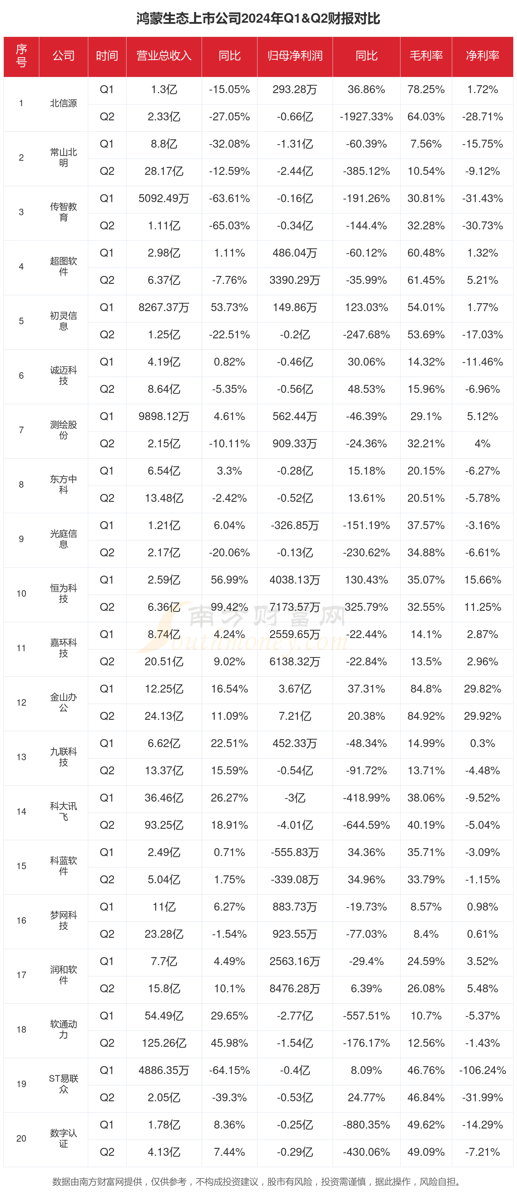The image size is (517, 1202).
Task: Select the 7173.57万 net profit cell
Action: pyautogui.click(x=295, y=607)
